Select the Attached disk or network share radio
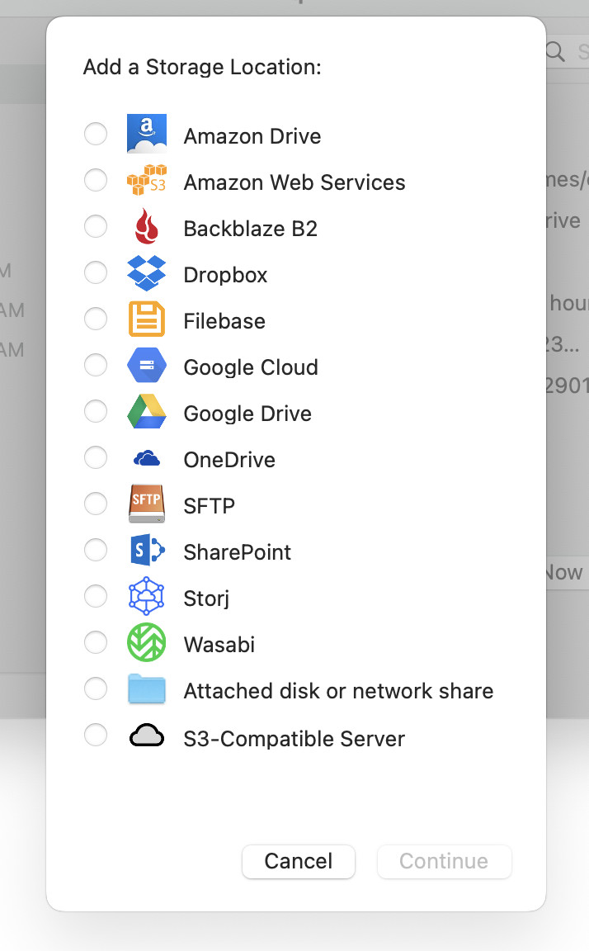The width and height of the screenshot is (589, 951). click(x=96, y=688)
